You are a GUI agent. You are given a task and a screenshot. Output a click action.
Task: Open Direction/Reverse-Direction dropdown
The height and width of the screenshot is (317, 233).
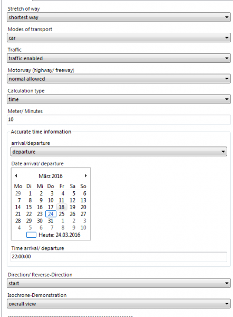coord(119,283)
